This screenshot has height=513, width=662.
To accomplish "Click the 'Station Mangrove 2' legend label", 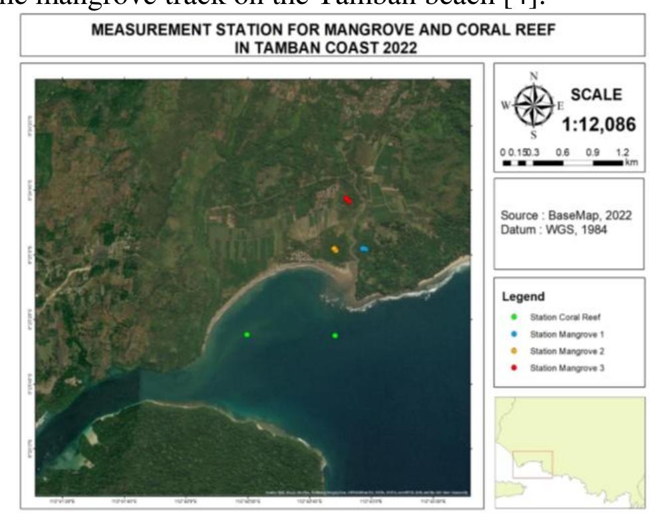I will click(567, 351).
